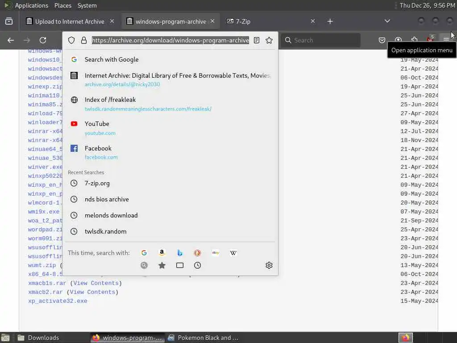Viewport: 457px width, 343px height.
Task: Search in history via clock icon
Action: 198,265
